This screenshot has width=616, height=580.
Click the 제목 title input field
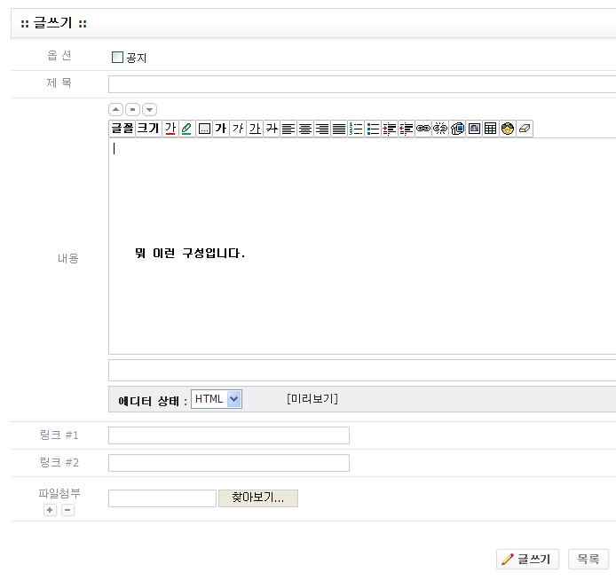[362, 84]
